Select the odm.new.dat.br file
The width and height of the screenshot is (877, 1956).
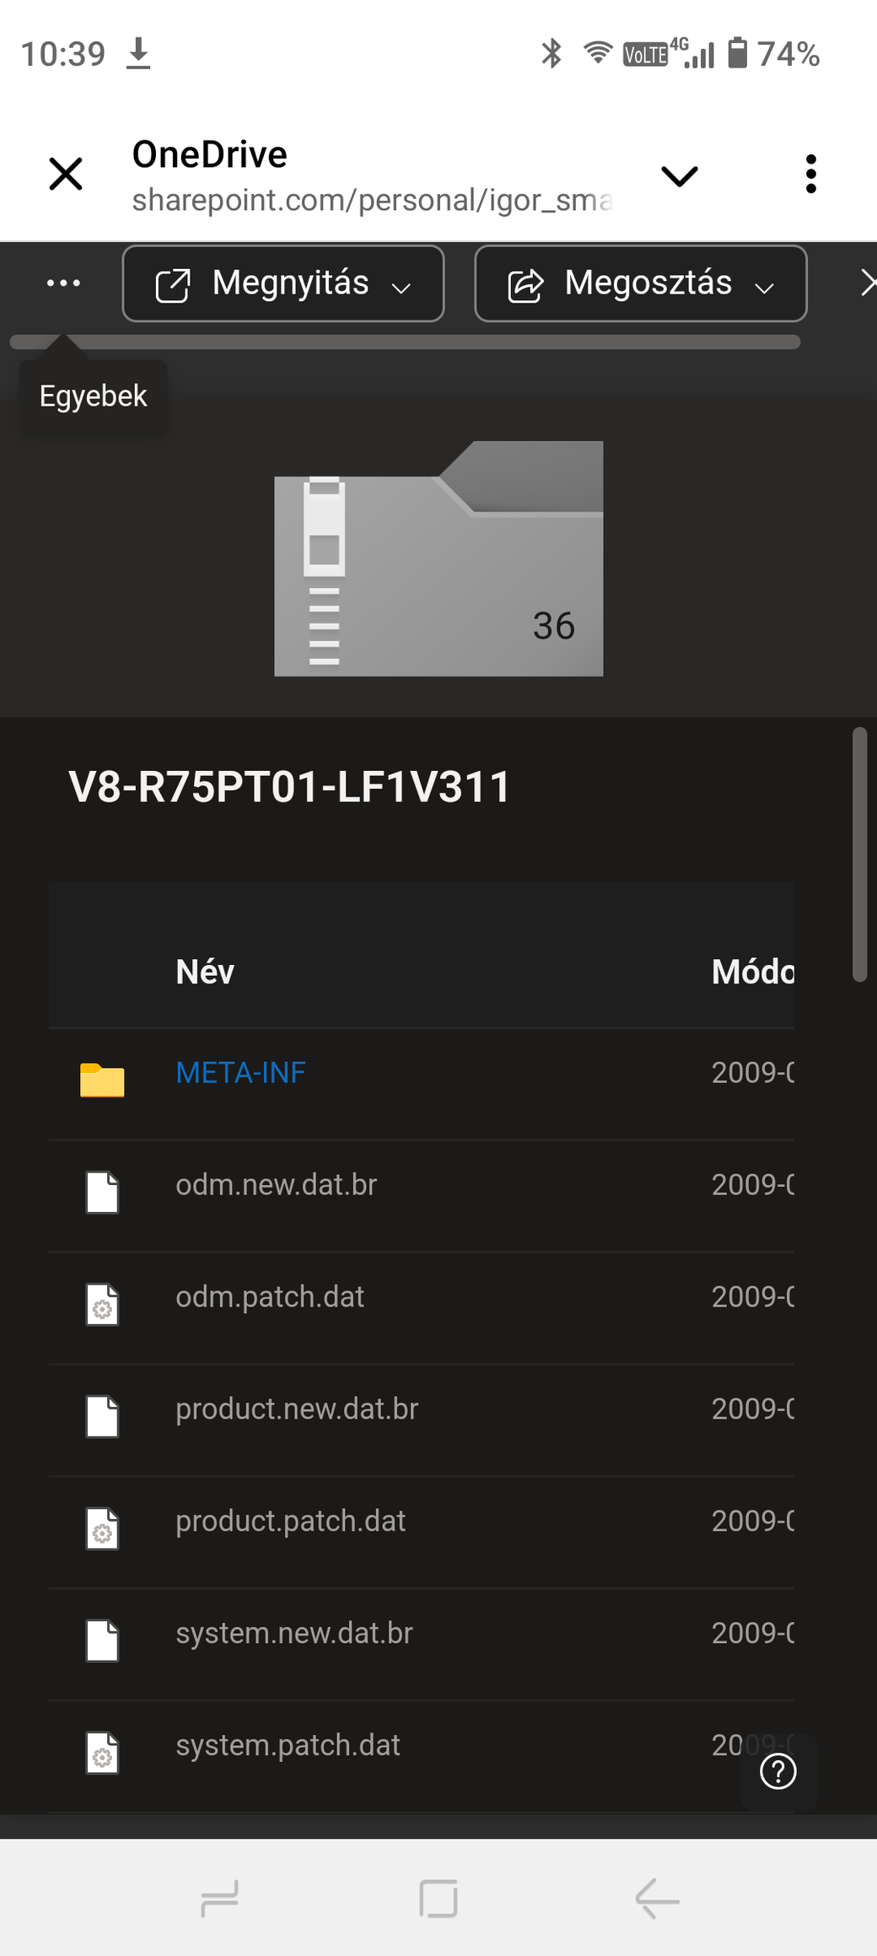tap(276, 1185)
